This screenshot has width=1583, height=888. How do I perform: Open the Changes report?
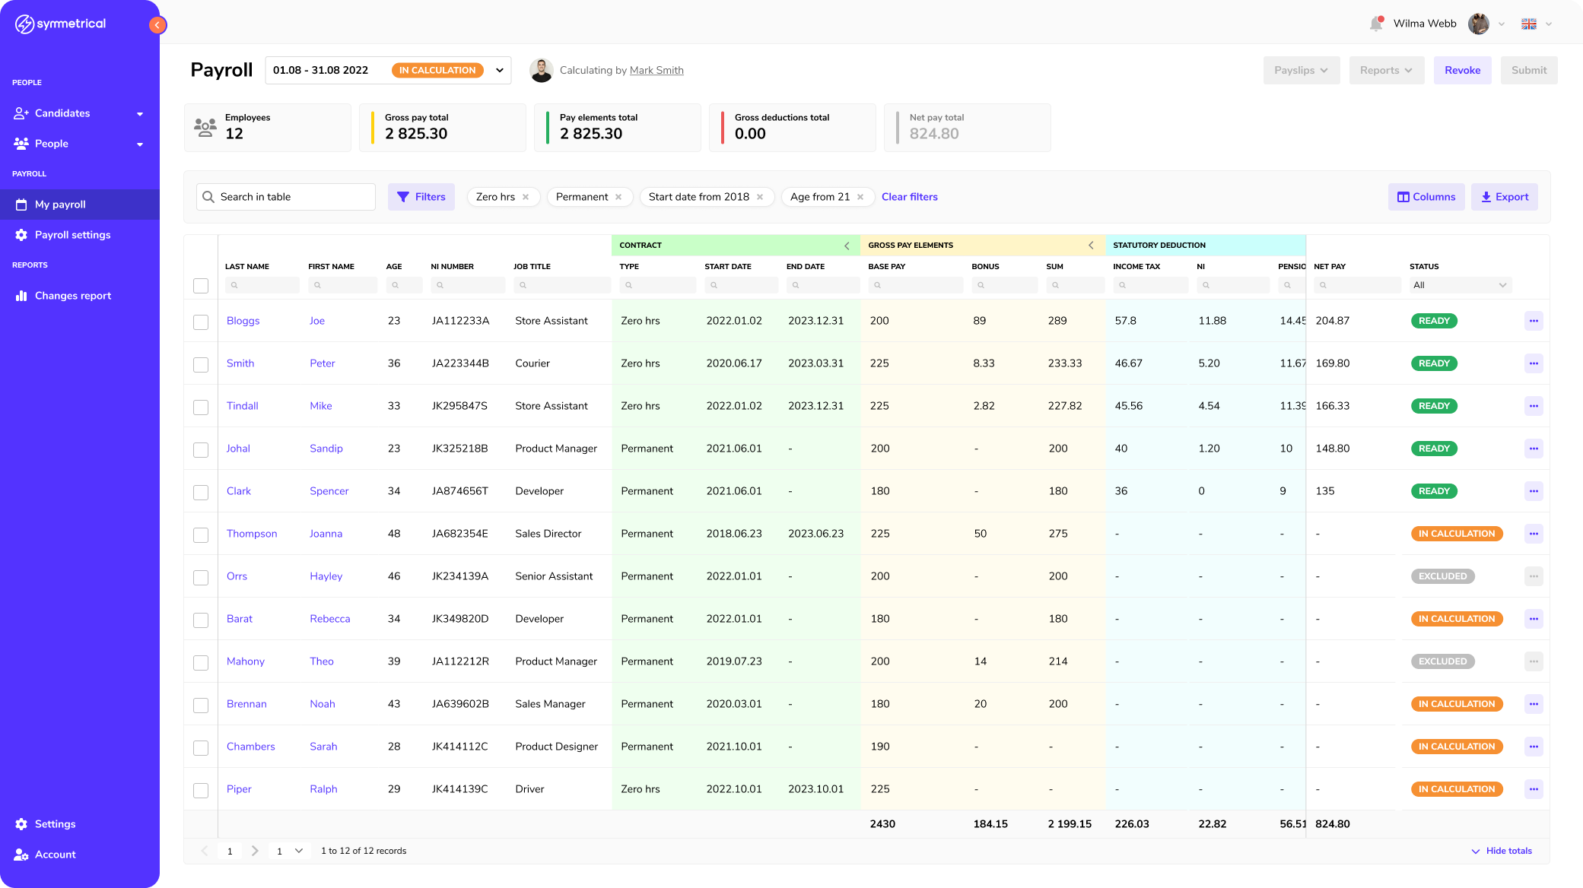(72, 295)
